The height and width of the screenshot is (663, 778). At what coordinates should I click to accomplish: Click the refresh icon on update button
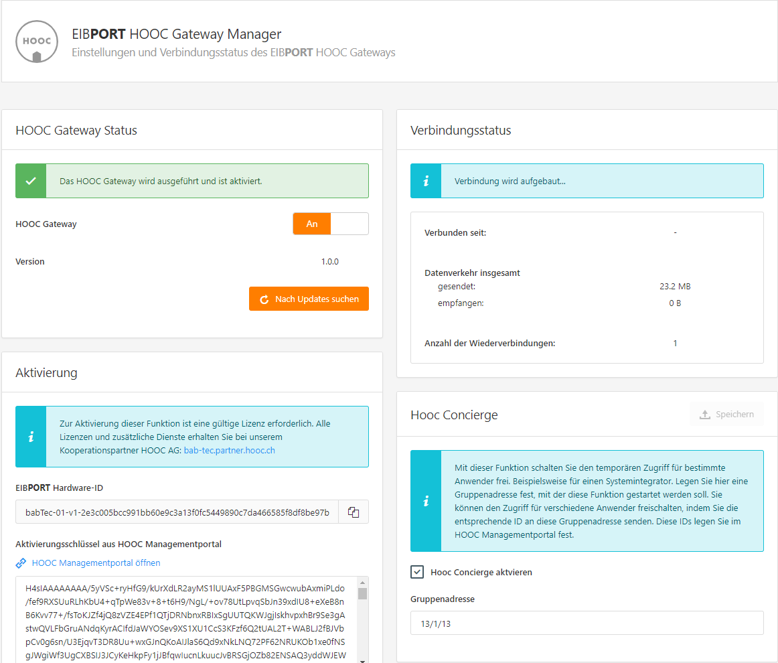(264, 299)
